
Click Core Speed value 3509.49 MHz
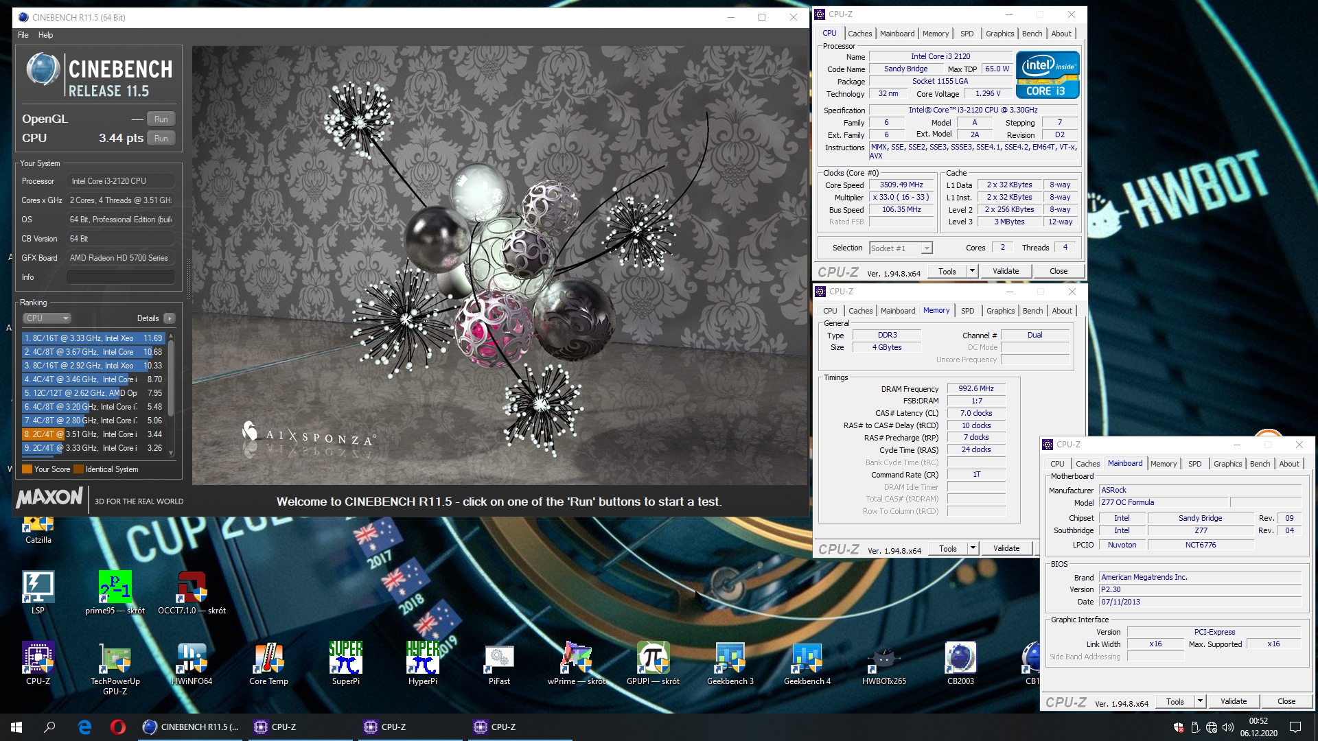[901, 185]
